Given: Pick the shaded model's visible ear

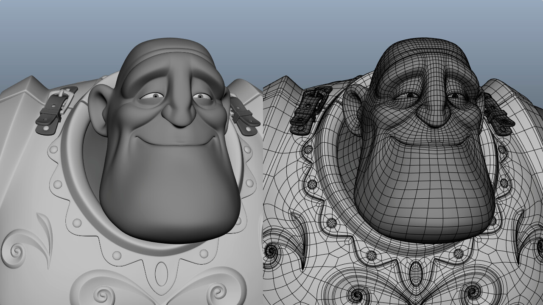Looking at the screenshot, I should (98, 109).
